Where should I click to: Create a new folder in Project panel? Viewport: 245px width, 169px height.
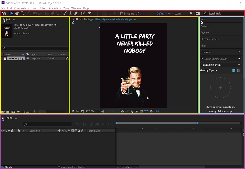pyautogui.click(x=8, y=112)
